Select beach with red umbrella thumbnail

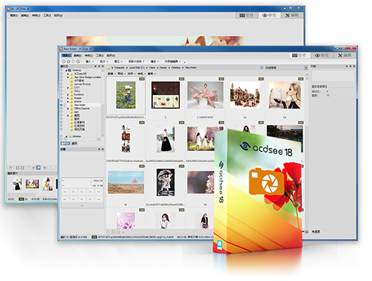pos(126,182)
